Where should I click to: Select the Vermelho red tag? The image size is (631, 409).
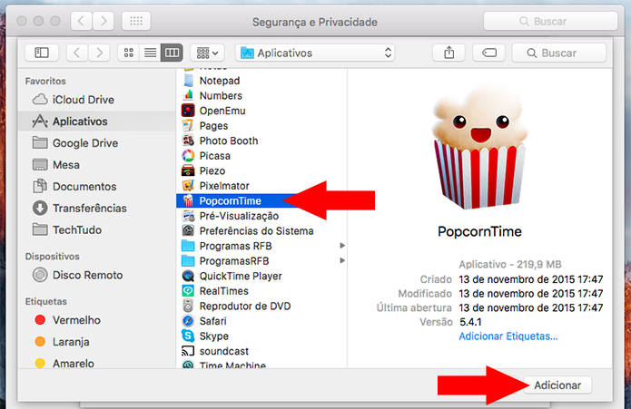[x=96, y=320]
